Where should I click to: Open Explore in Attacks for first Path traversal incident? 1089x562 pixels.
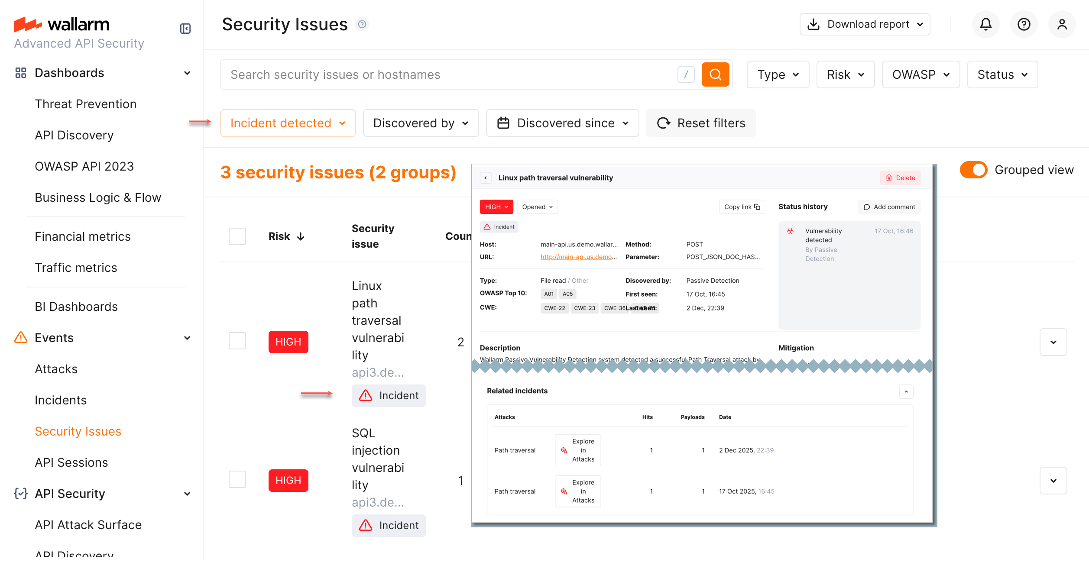coord(578,450)
